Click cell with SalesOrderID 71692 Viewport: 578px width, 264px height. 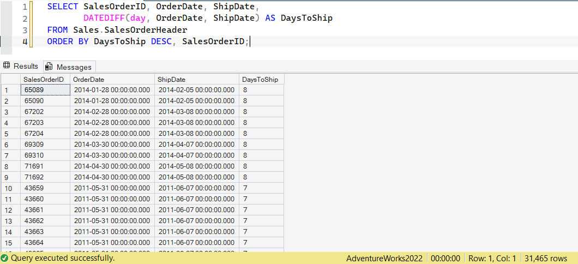[x=45, y=177]
